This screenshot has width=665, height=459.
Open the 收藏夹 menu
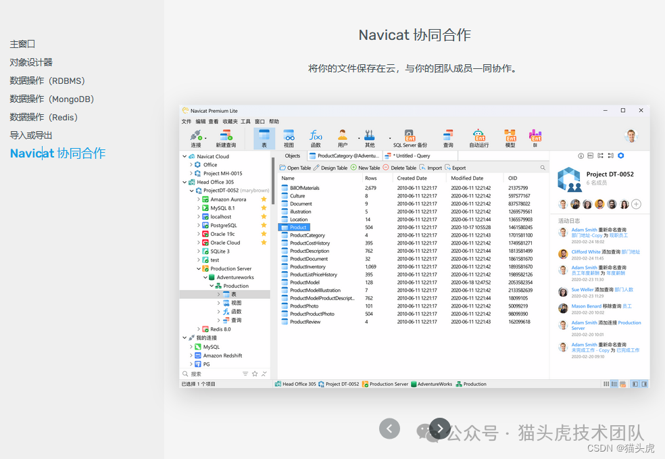[x=230, y=121]
